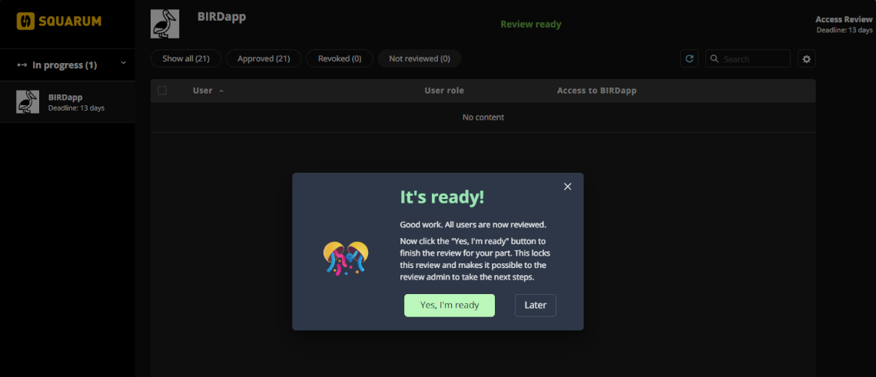
Task: Click Access Review label at top right
Action: (844, 19)
